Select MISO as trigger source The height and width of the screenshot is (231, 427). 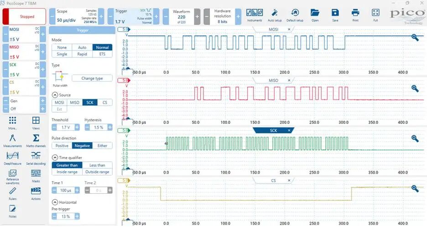(x=74, y=103)
